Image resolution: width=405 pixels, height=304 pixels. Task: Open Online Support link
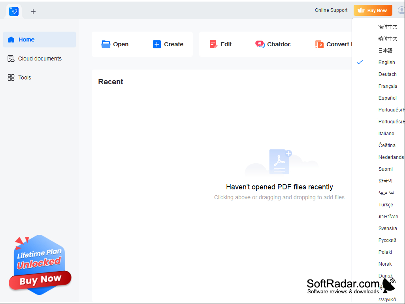click(x=331, y=10)
